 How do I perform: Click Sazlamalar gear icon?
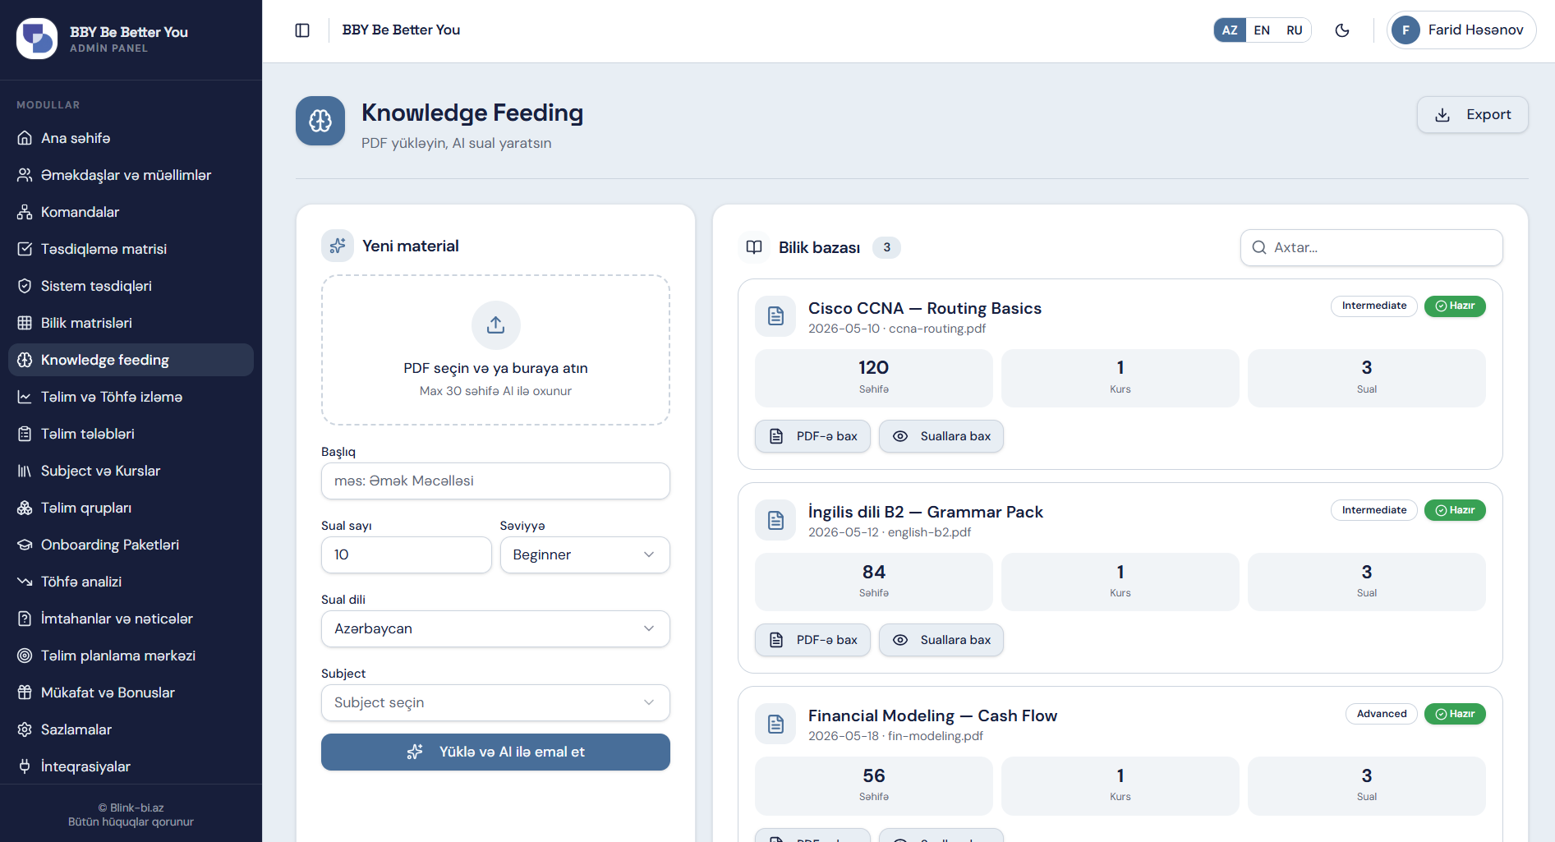click(x=25, y=729)
